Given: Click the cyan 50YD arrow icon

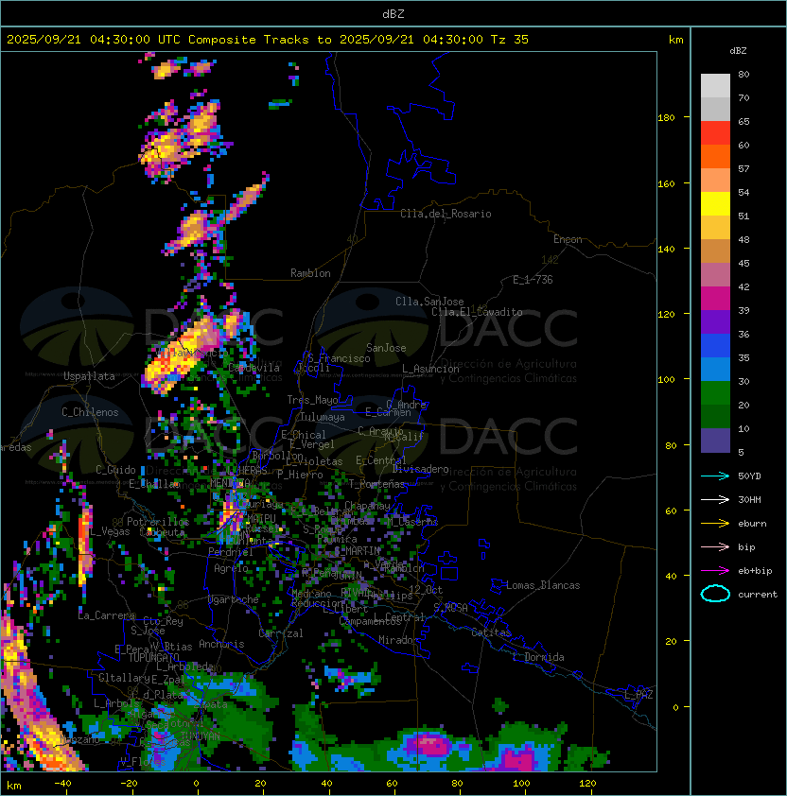Looking at the screenshot, I should pos(715,476).
